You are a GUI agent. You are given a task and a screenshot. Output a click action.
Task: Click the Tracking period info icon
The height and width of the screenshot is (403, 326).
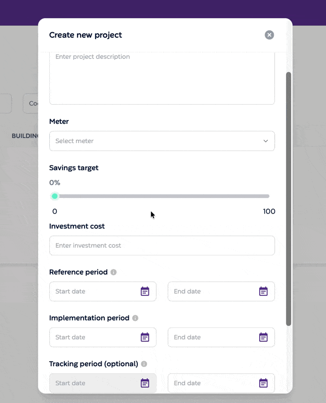pyautogui.click(x=144, y=364)
